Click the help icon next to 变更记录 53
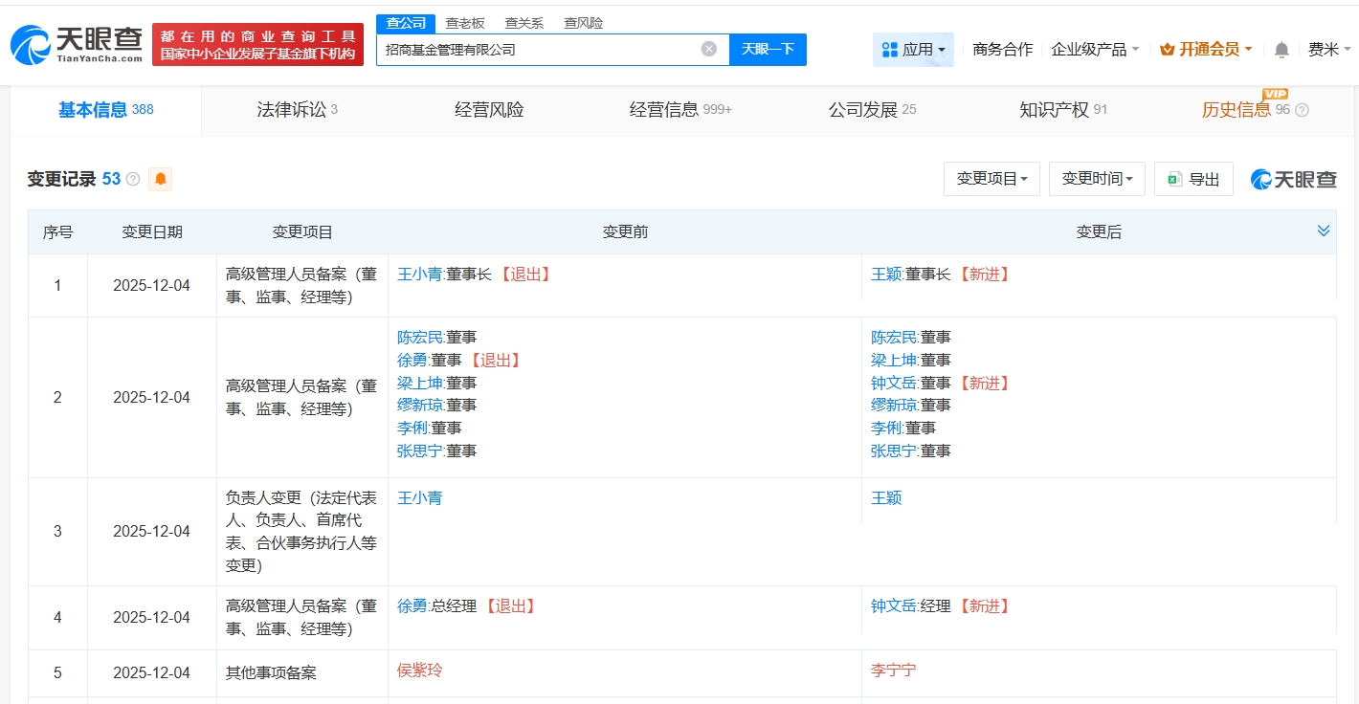The image size is (1359, 704). (x=133, y=179)
